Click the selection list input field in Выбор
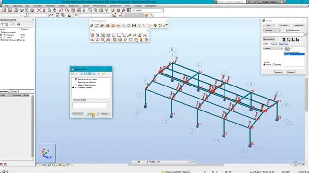 click(x=283, y=35)
